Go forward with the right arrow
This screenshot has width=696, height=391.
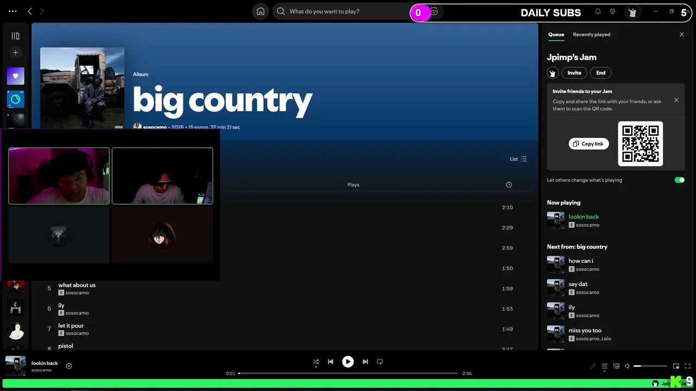[42, 11]
